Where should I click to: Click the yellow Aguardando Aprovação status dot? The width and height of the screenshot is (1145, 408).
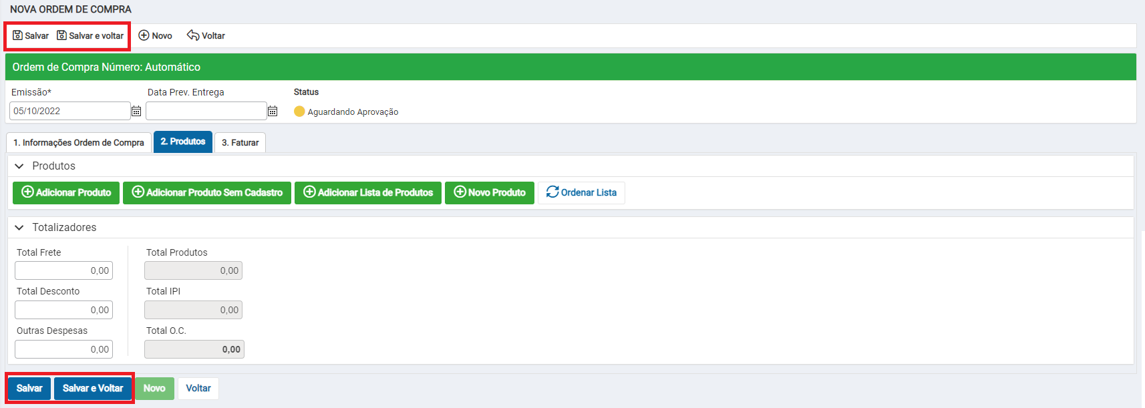(299, 112)
